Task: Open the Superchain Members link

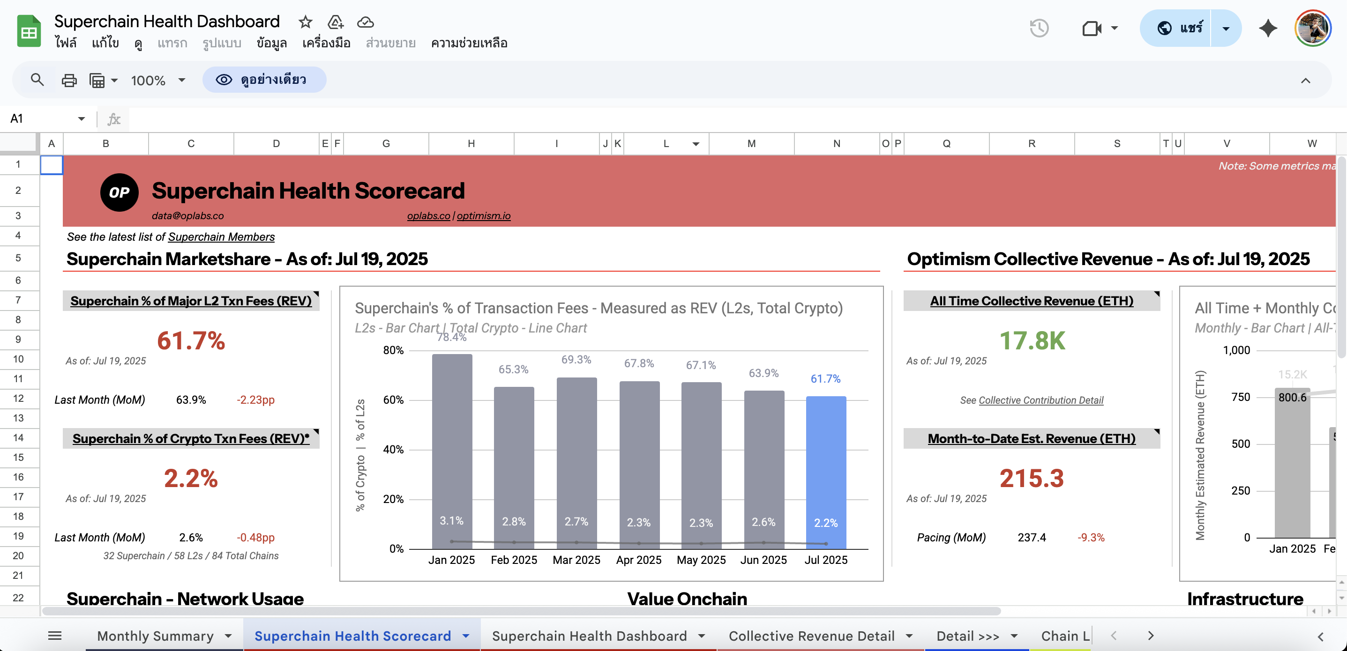Action: pos(221,237)
